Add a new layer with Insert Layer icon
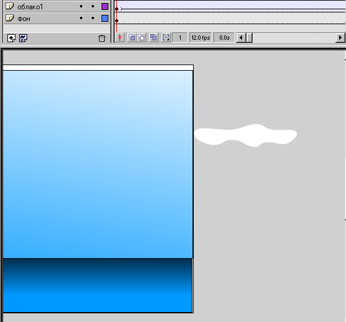 coord(11,38)
